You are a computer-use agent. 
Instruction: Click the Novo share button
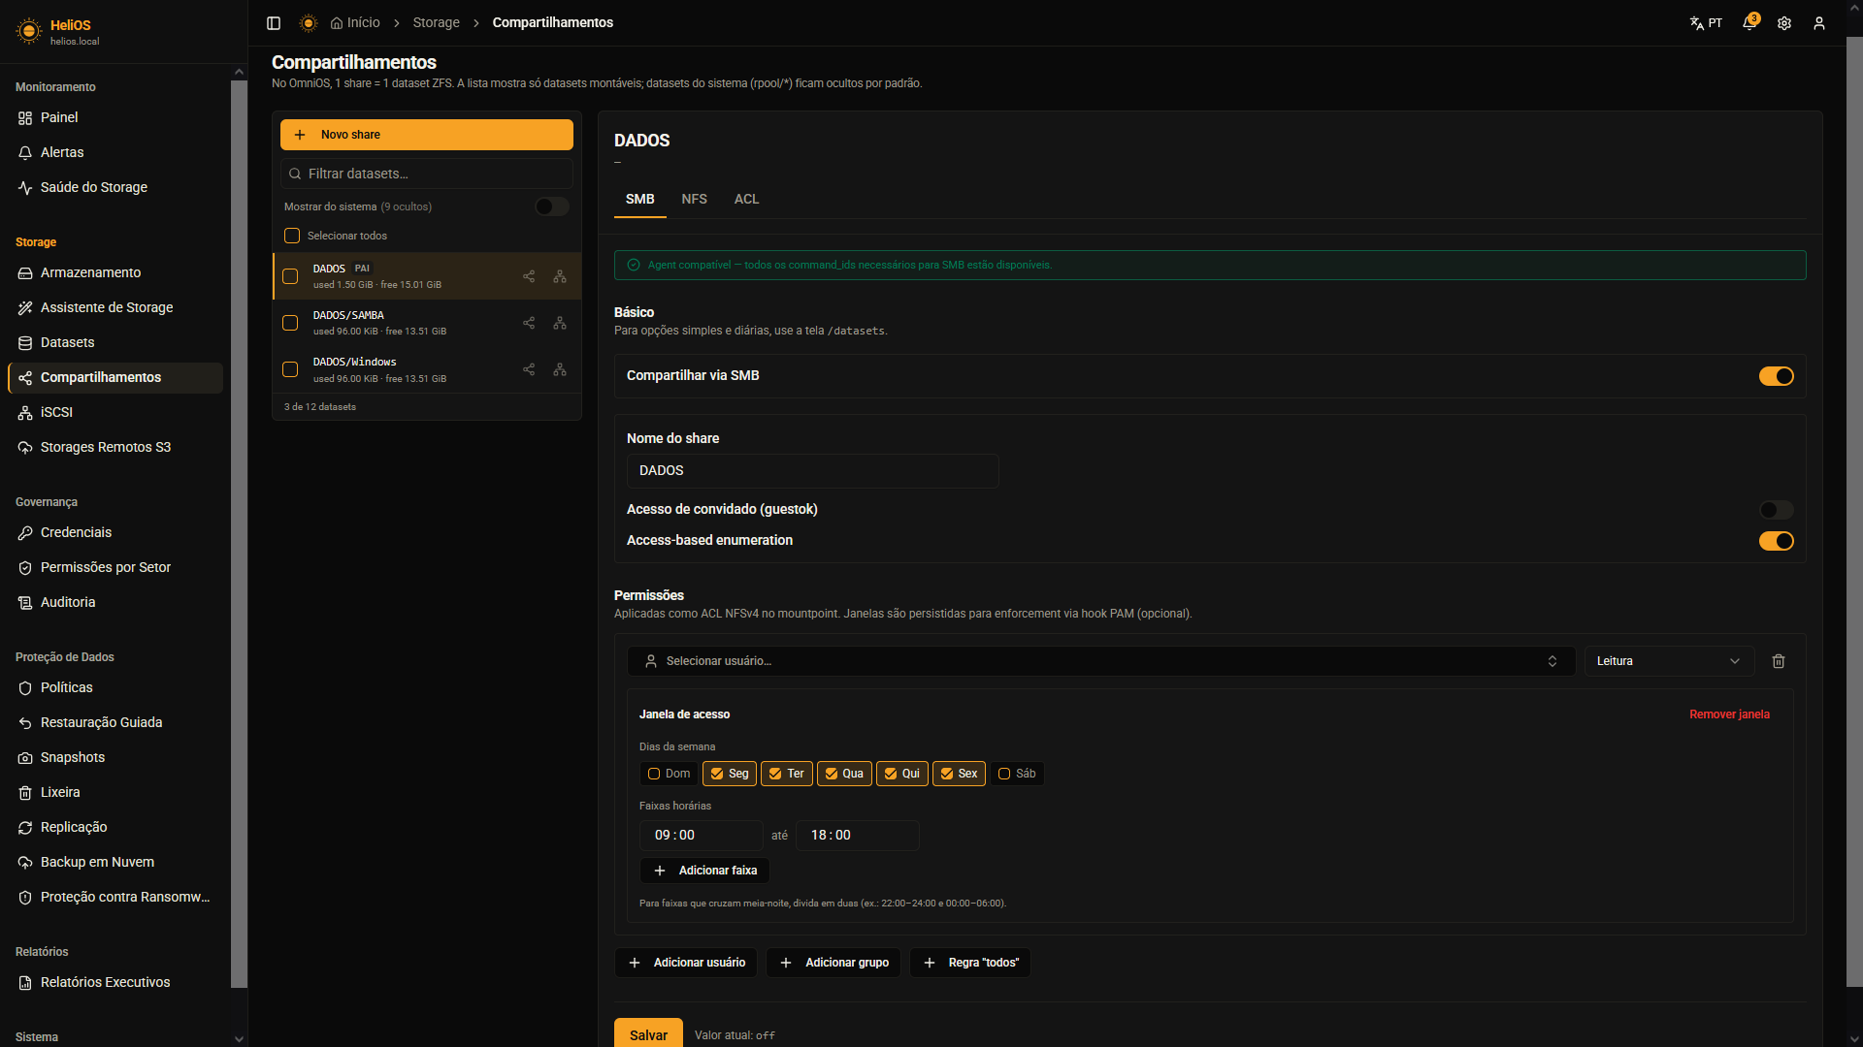(x=426, y=135)
